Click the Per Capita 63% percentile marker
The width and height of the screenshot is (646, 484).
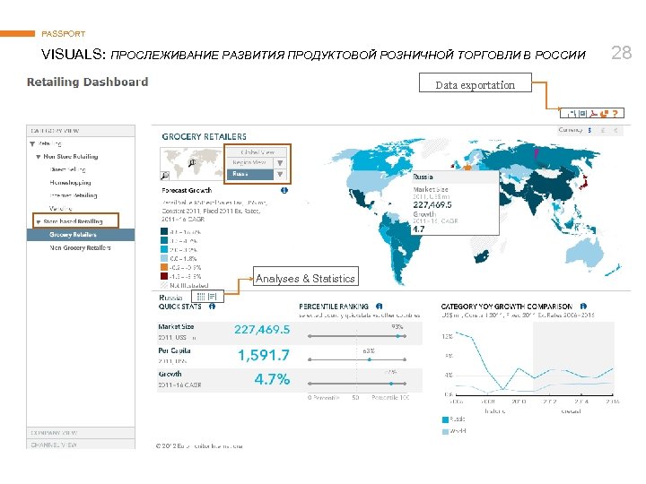370,359
